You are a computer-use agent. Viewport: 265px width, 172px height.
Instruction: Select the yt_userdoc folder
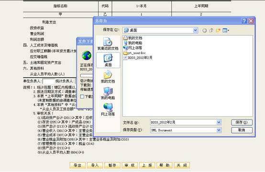point(134,53)
